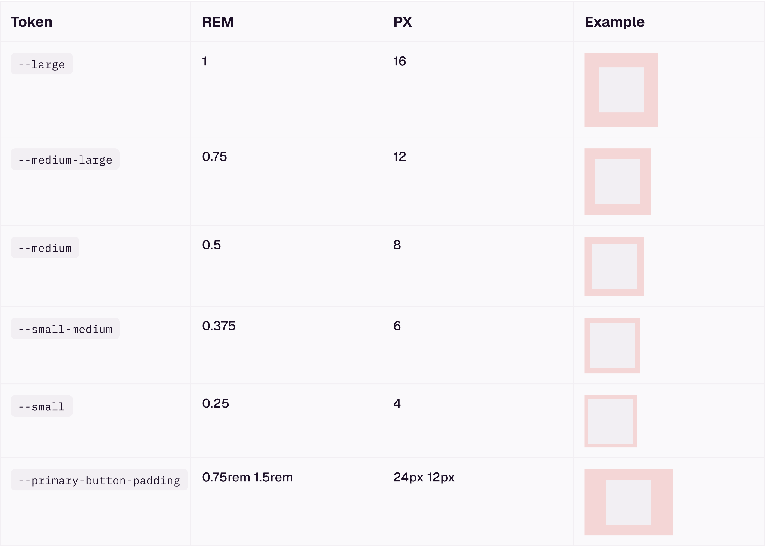Viewport: 765px width, 546px height.
Task: Select the medium-large example box
Action: coord(617,182)
